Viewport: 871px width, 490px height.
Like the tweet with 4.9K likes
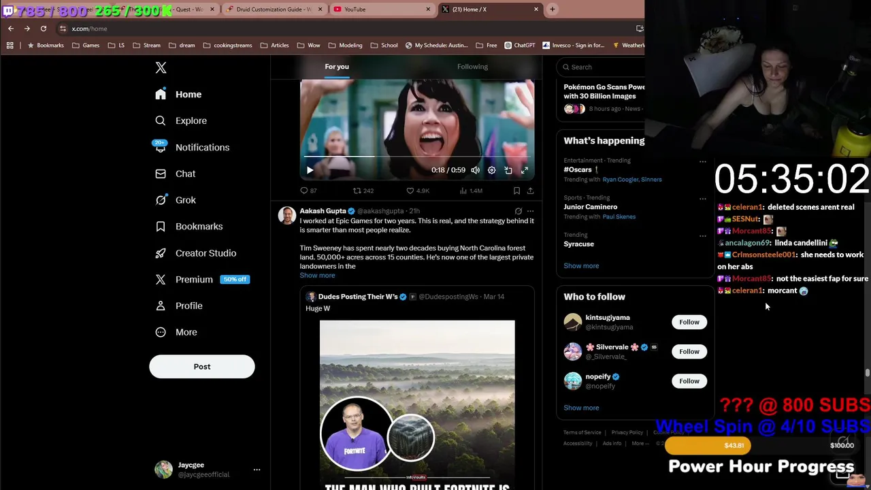(x=417, y=191)
